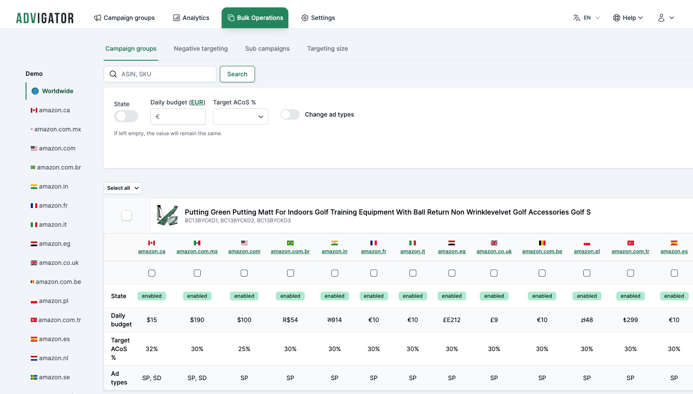Open the Target ACoS % dropdown
The width and height of the screenshot is (693, 394).
(241, 117)
